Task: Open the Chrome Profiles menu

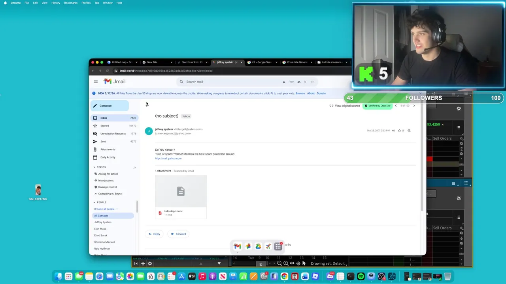Action: pyautogui.click(x=86, y=3)
